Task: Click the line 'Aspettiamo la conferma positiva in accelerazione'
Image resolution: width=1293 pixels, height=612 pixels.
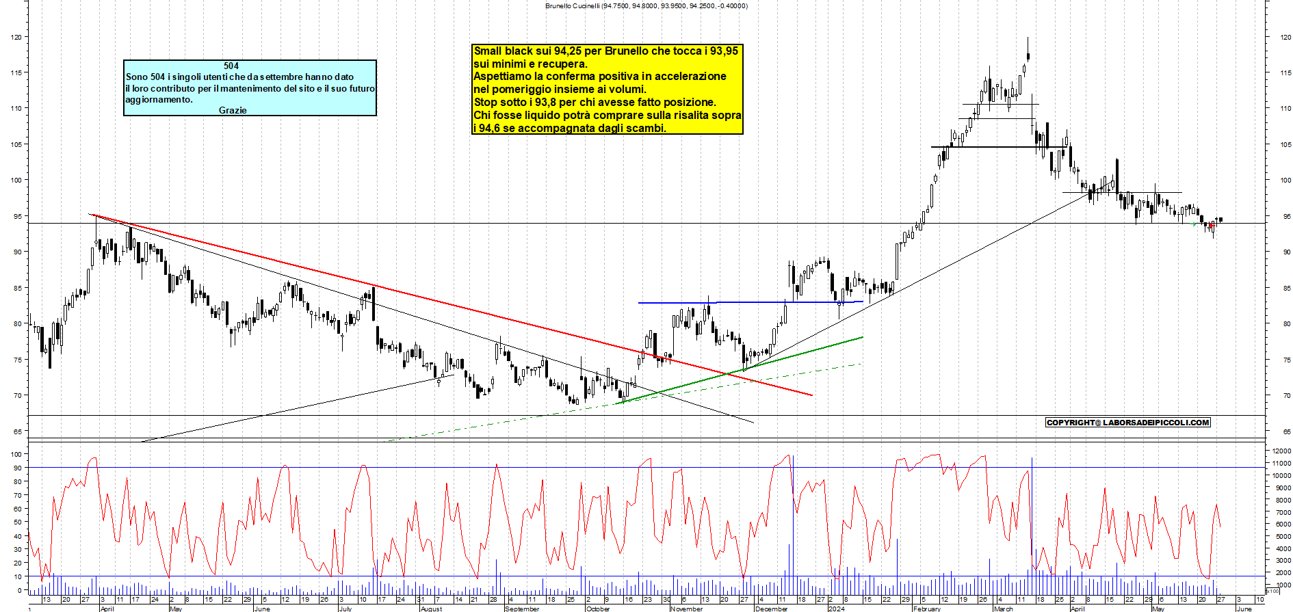Action: (600, 76)
